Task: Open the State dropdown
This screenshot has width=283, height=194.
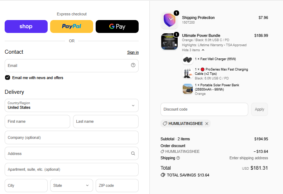Action: tap(72, 185)
